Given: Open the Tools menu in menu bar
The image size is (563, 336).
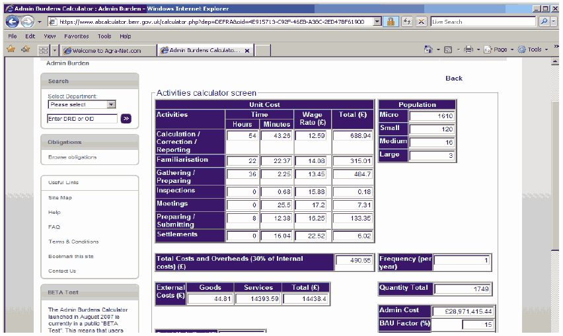Looking at the screenshot, I should coord(104,36).
